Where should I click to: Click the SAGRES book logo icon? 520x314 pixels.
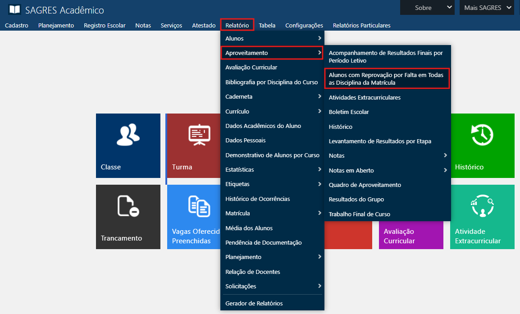click(x=14, y=9)
